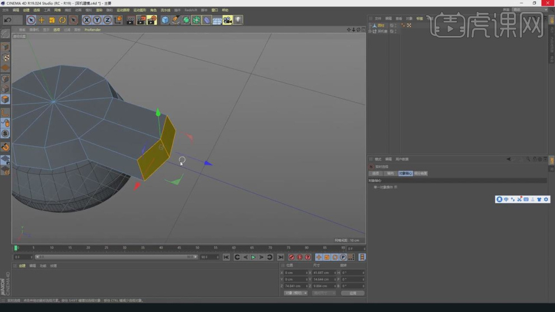Switch to the 对象轴心 tab

click(x=405, y=173)
